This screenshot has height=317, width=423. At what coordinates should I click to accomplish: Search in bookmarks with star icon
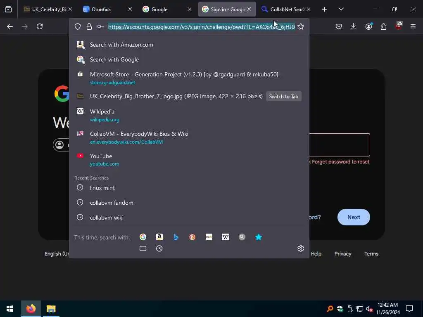coord(259,237)
